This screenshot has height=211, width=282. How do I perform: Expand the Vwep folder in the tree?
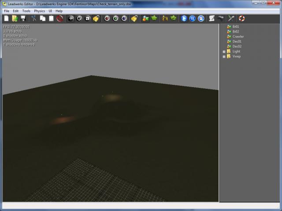[224, 56]
